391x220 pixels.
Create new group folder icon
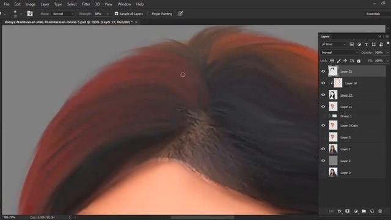pos(364,211)
